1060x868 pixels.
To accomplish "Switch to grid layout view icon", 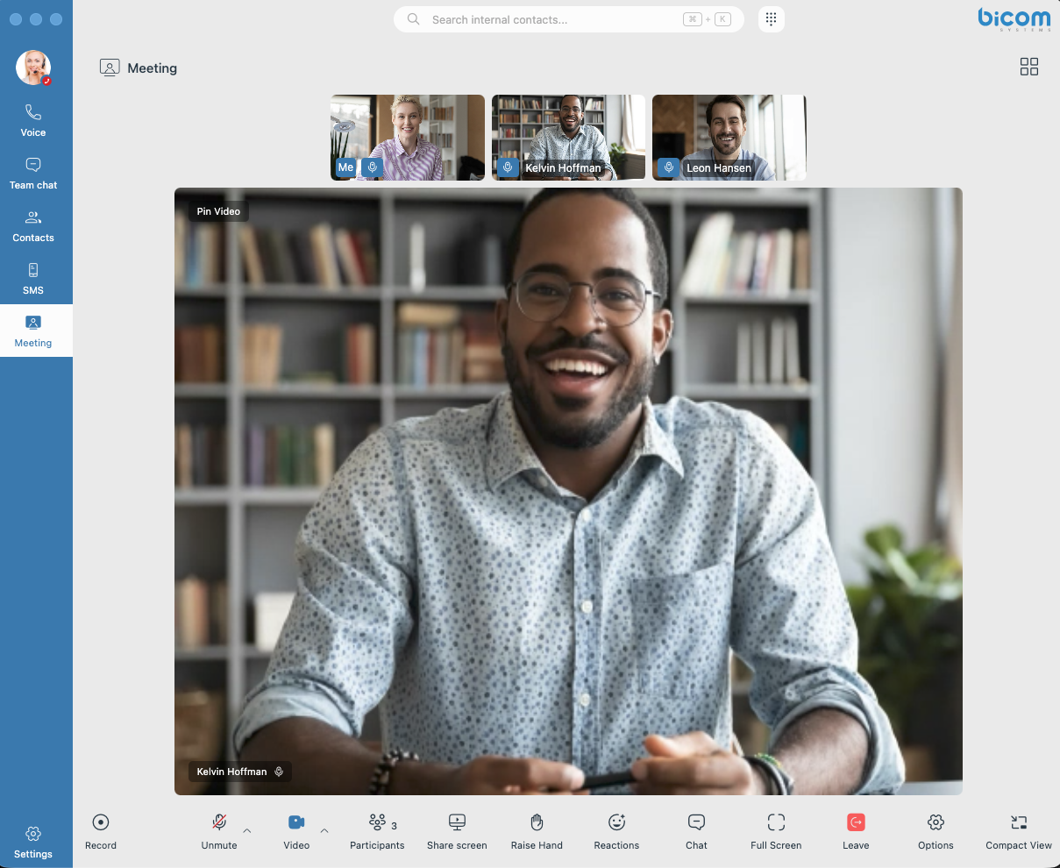I will tap(1028, 68).
